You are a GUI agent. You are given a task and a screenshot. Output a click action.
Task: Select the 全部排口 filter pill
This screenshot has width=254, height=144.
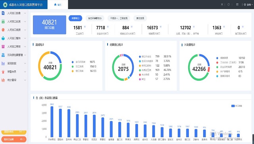tap(75, 18)
